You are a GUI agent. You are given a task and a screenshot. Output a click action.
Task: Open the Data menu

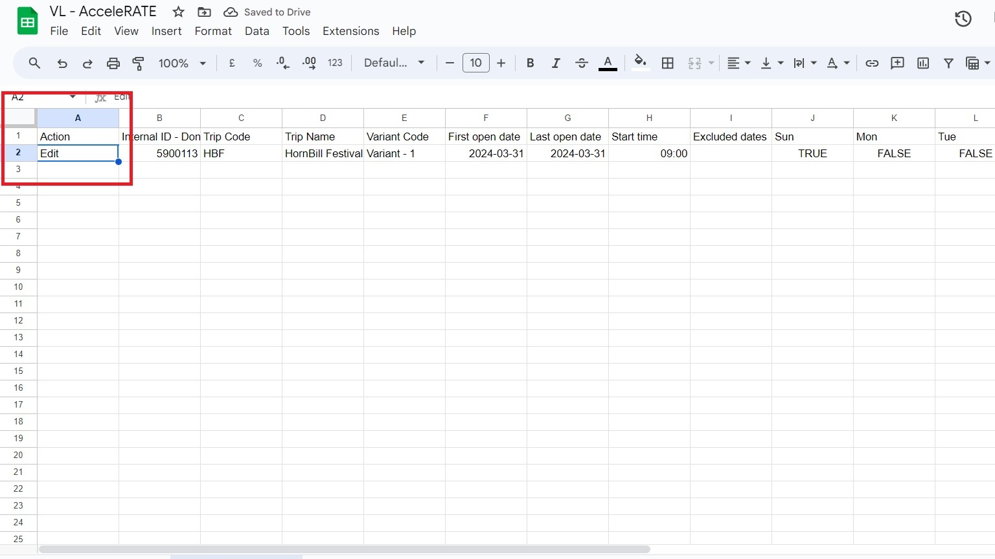(x=257, y=31)
